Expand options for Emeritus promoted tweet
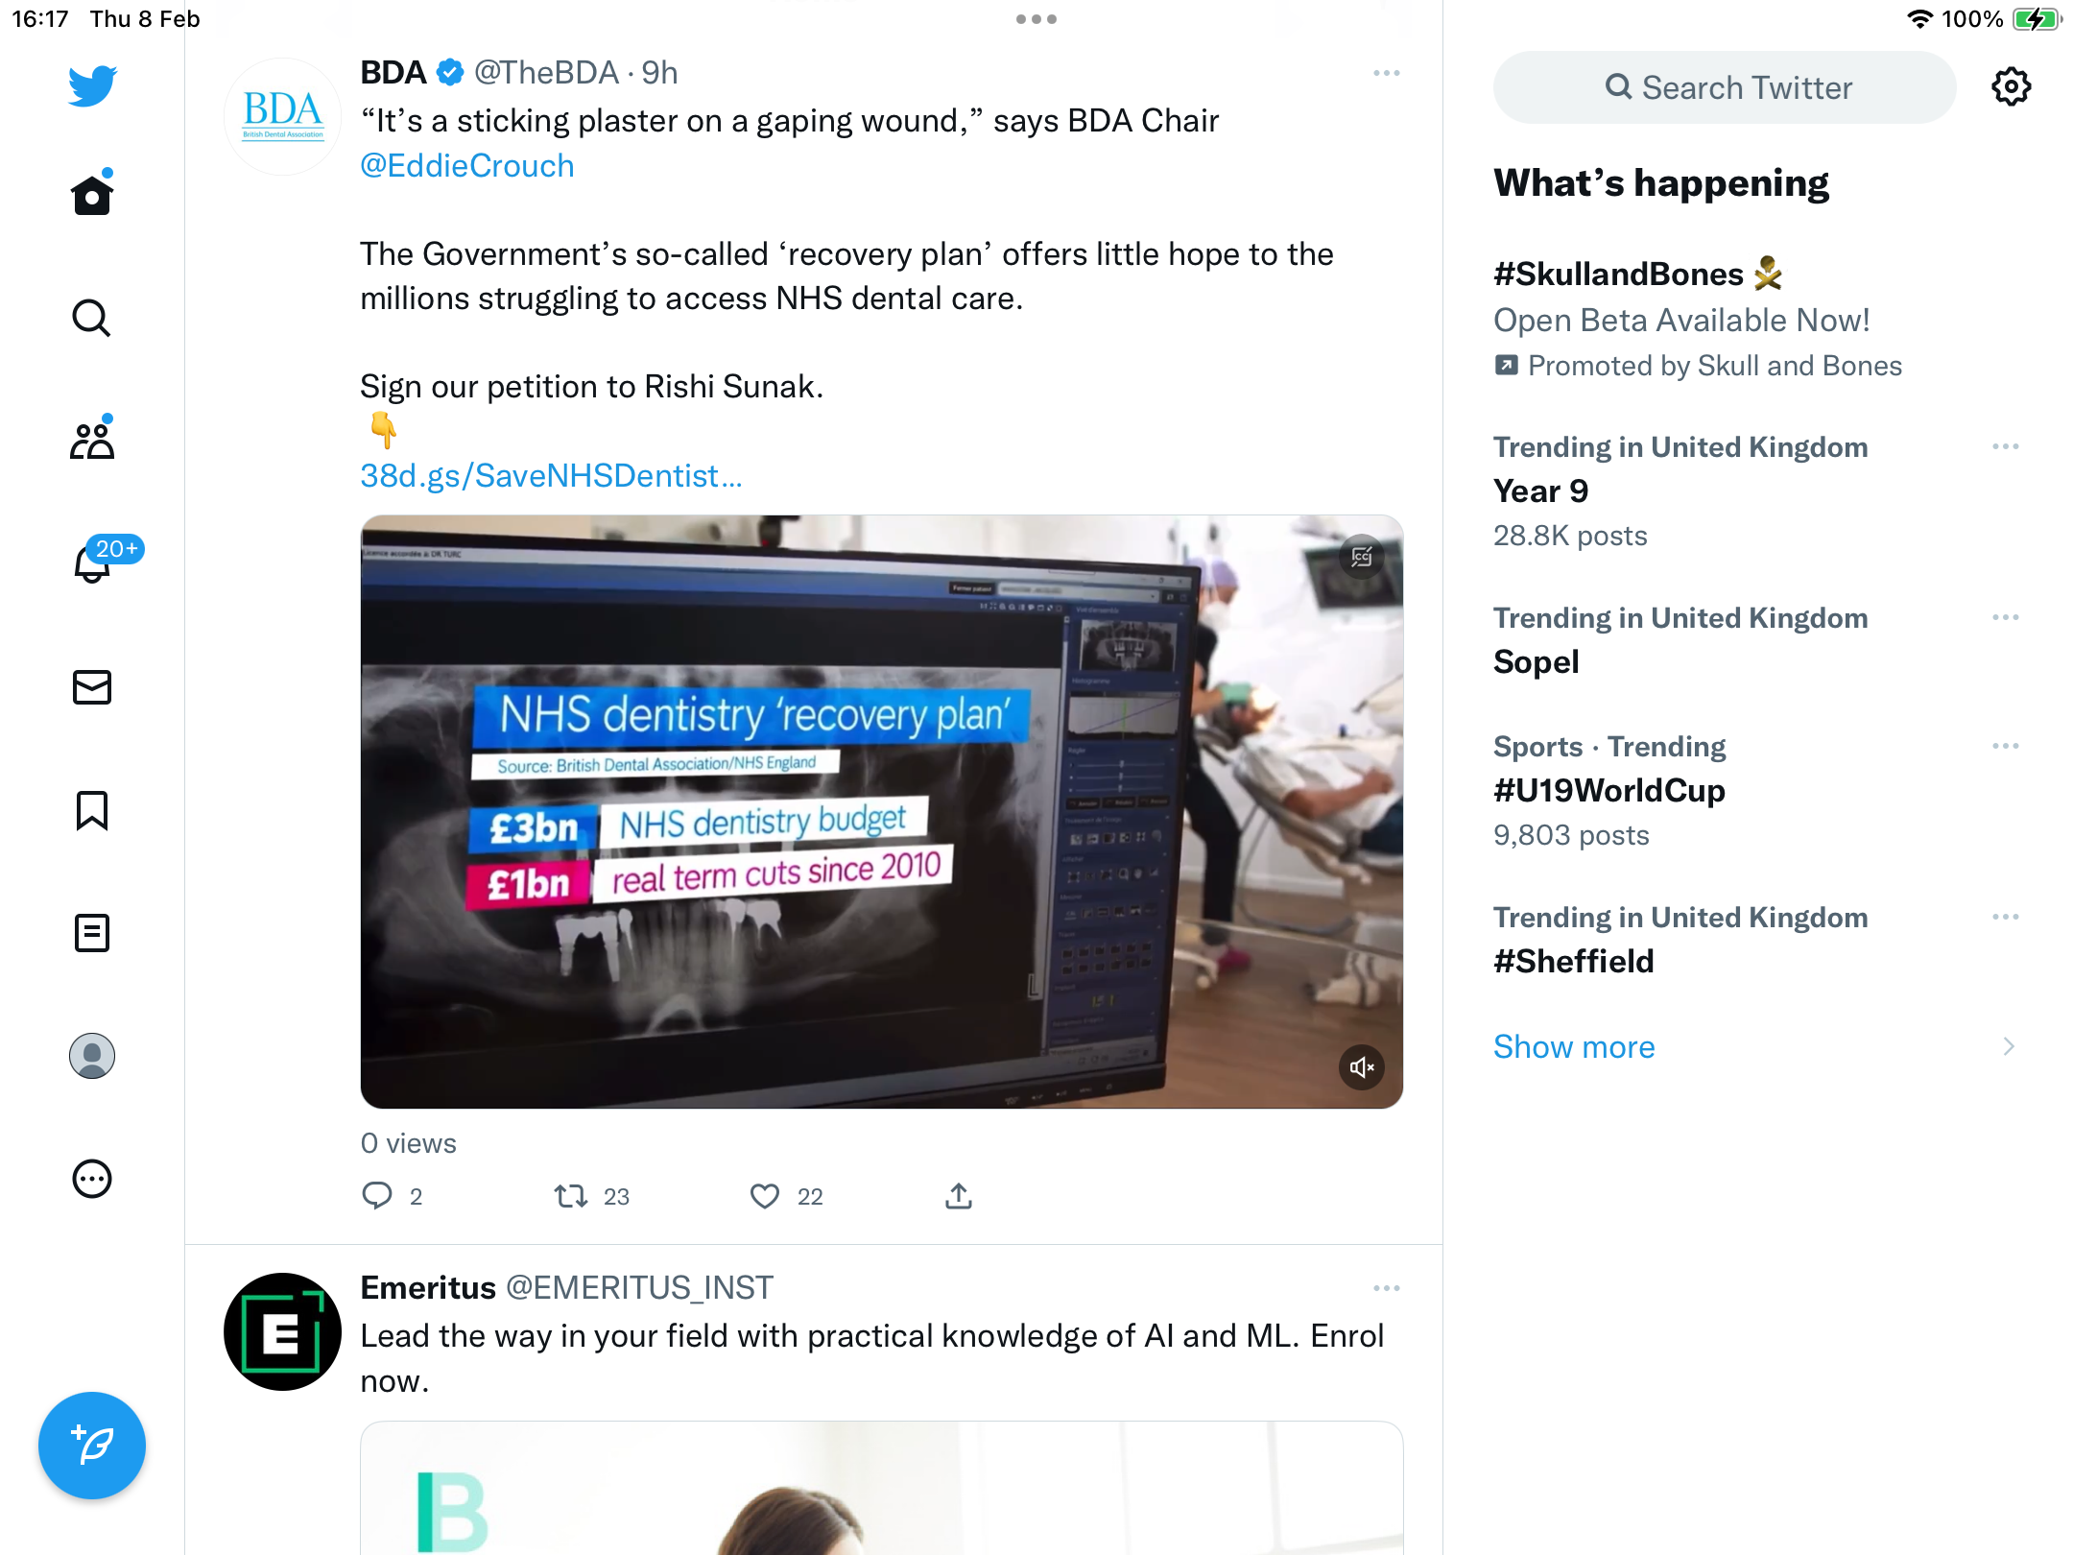Screen dimensions: 2073x1555 (x=1387, y=1288)
